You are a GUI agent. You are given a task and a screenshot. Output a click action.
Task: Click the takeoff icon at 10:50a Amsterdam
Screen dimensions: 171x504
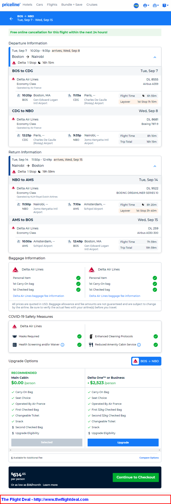(19, 241)
